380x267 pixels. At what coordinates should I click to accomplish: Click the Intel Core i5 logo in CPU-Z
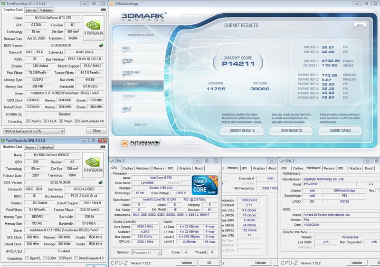coord(205,185)
